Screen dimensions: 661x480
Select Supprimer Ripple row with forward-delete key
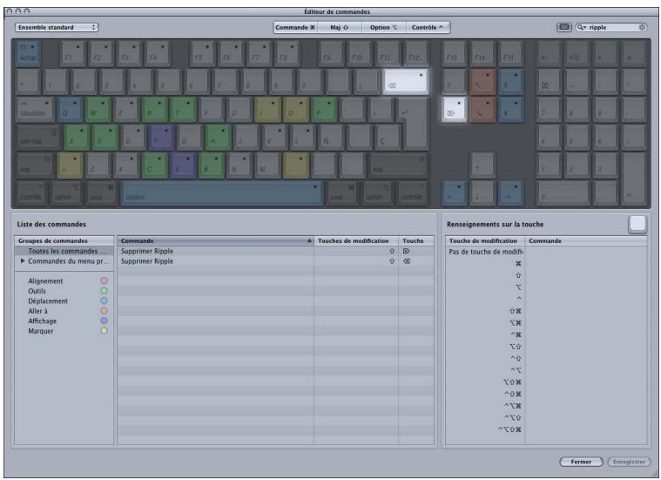click(x=275, y=251)
